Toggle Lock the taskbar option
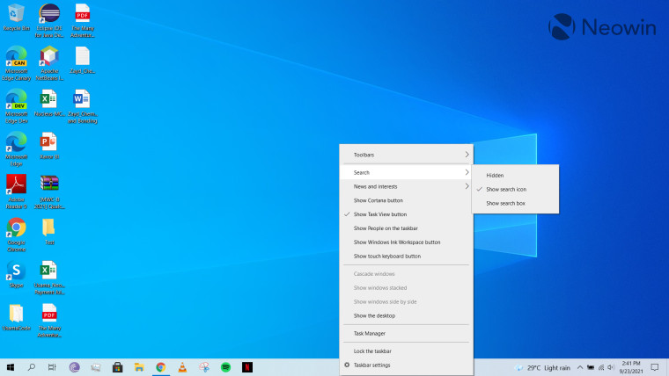Image resolution: width=669 pixels, height=376 pixels. click(406, 351)
